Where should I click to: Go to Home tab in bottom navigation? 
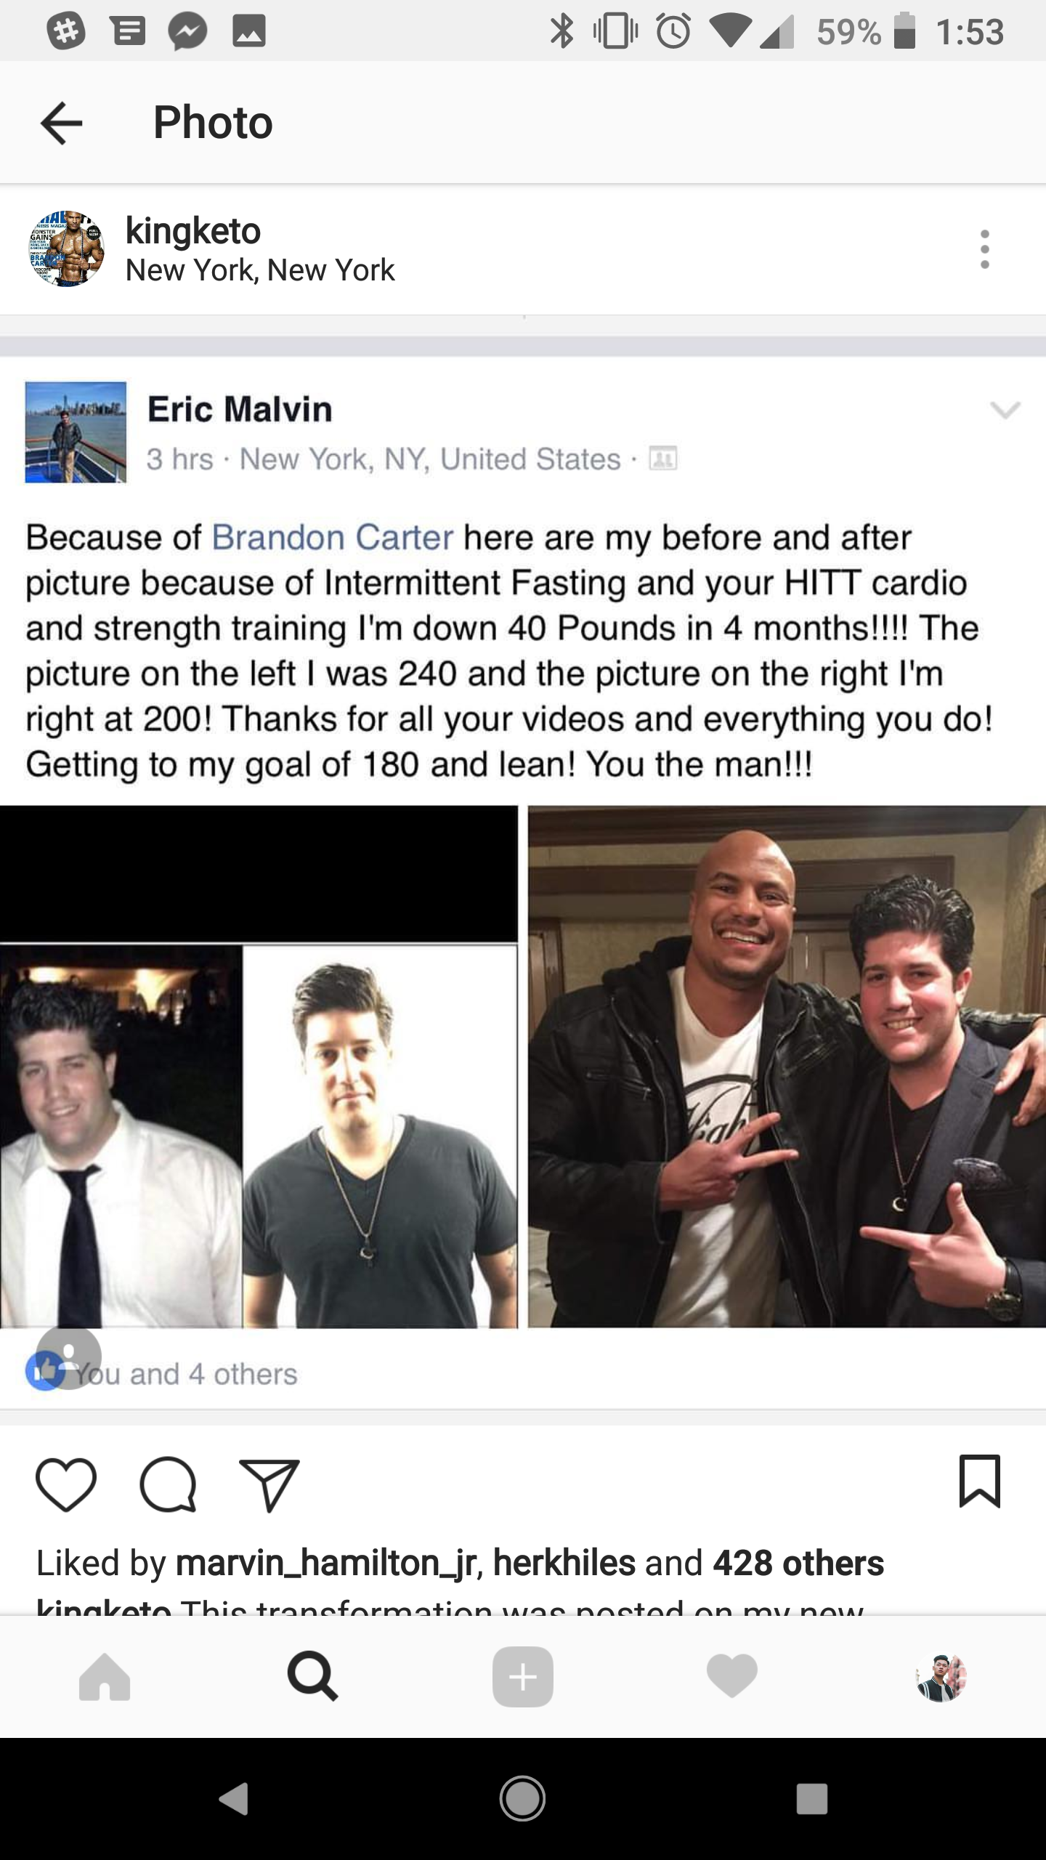[x=105, y=1677]
